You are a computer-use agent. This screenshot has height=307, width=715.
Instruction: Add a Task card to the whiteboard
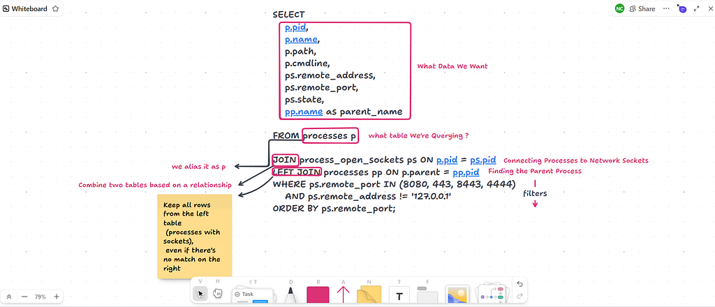[x=252, y=295]
